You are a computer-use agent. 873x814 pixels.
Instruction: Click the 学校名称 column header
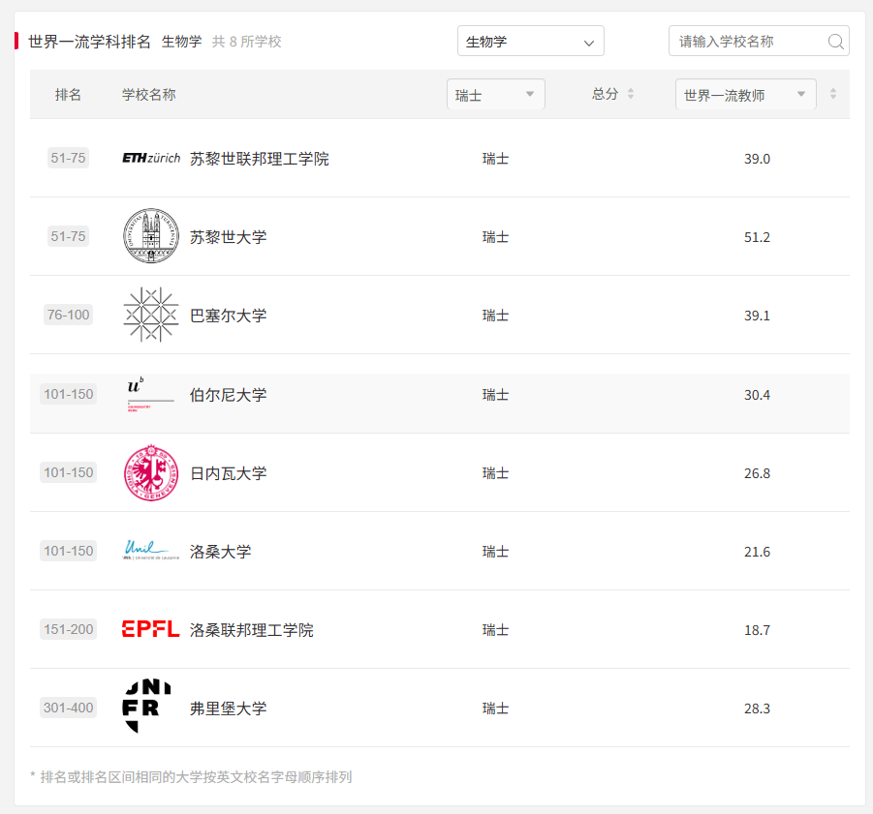click(x=148, y=95)
